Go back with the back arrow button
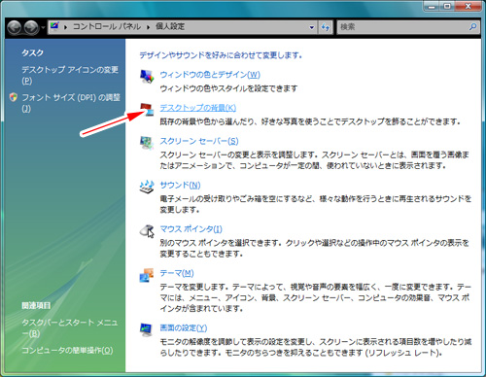Image resolution: width=486 pixels, height=377 pixels. coord(15,27)
